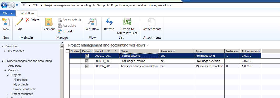Viewport: 280px width, 98px height.
Task: Sort by the Workflow ID column header
Action: (x=106, y=51)
